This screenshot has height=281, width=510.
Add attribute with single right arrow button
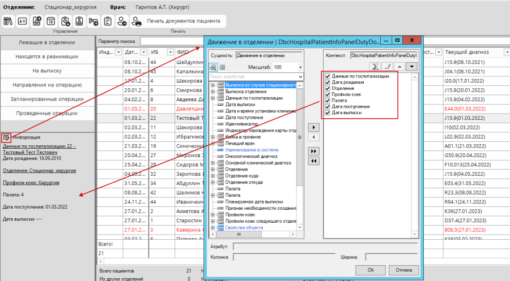(313, 127)
